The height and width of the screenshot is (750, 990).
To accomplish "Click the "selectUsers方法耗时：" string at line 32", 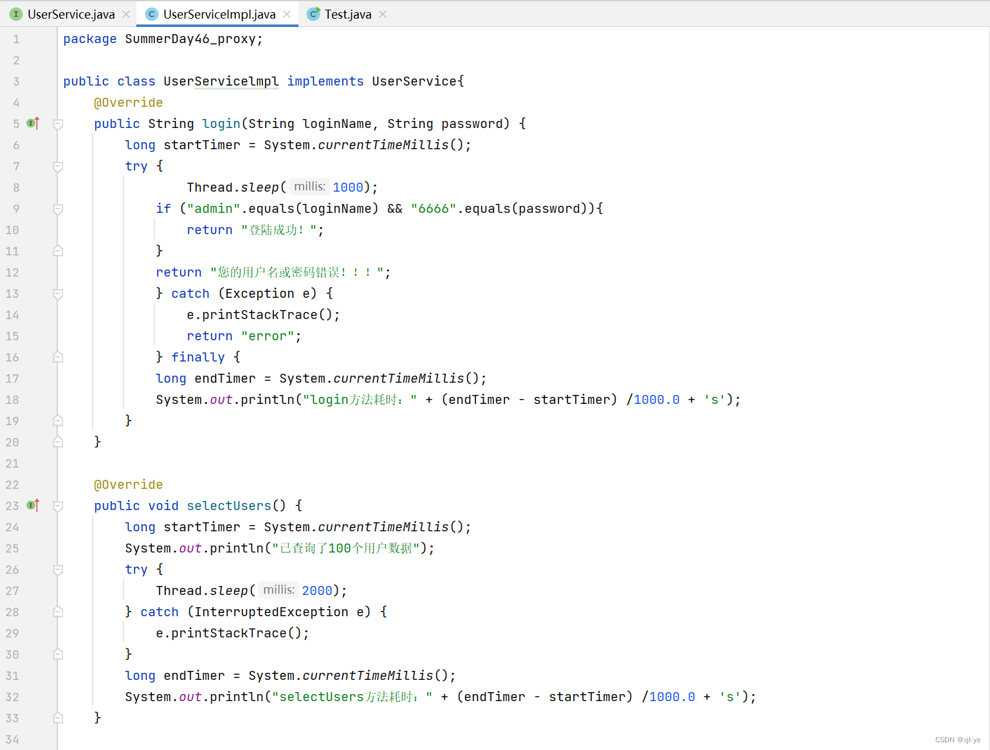I will coord(352,697).
